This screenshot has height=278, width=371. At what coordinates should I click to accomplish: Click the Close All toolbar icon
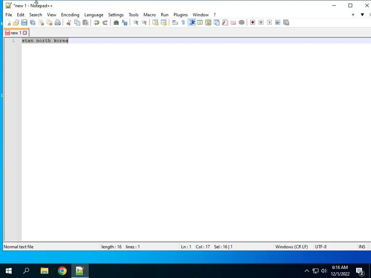(49, 22)
